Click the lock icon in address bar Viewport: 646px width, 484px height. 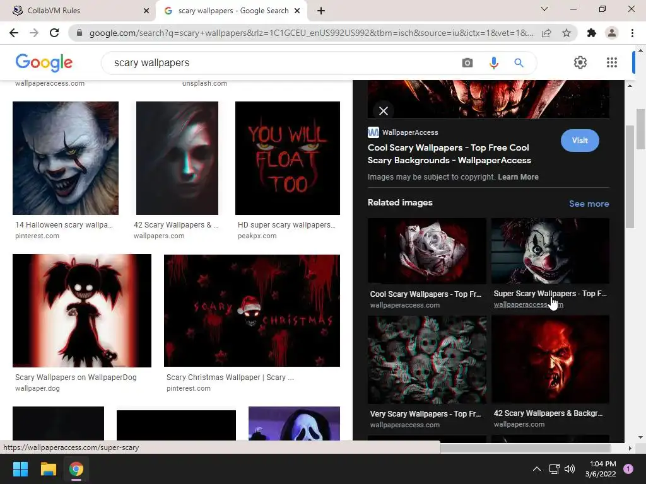[x=79, y=33]
